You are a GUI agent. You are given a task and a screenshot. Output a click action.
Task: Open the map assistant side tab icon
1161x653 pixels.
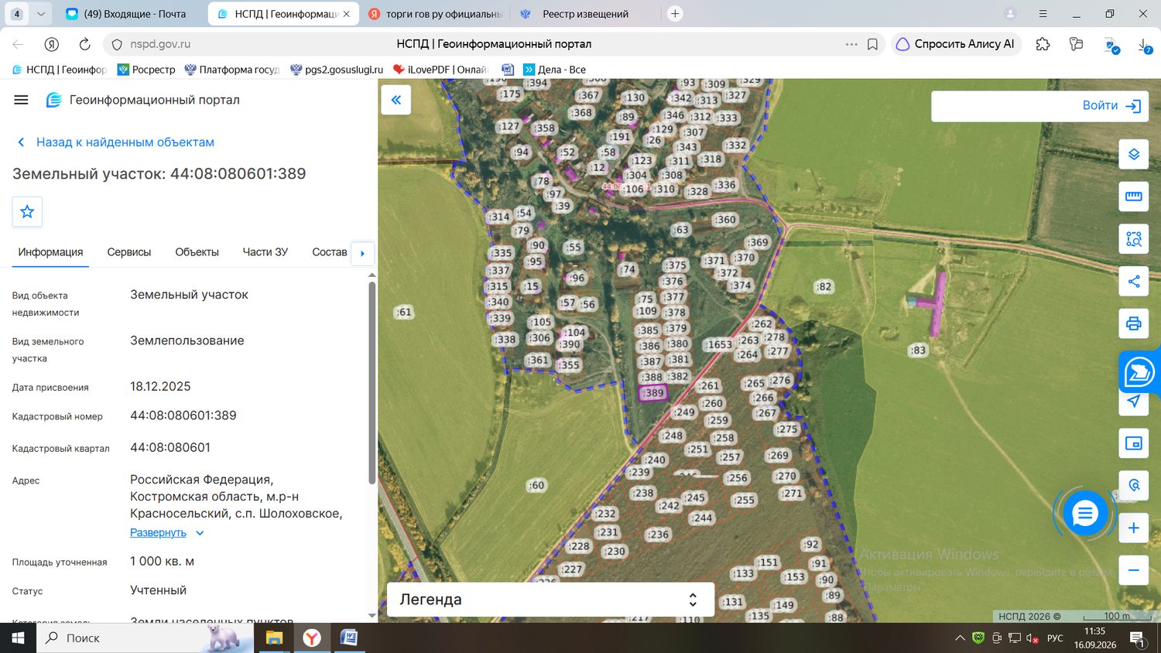(1139, 372)
